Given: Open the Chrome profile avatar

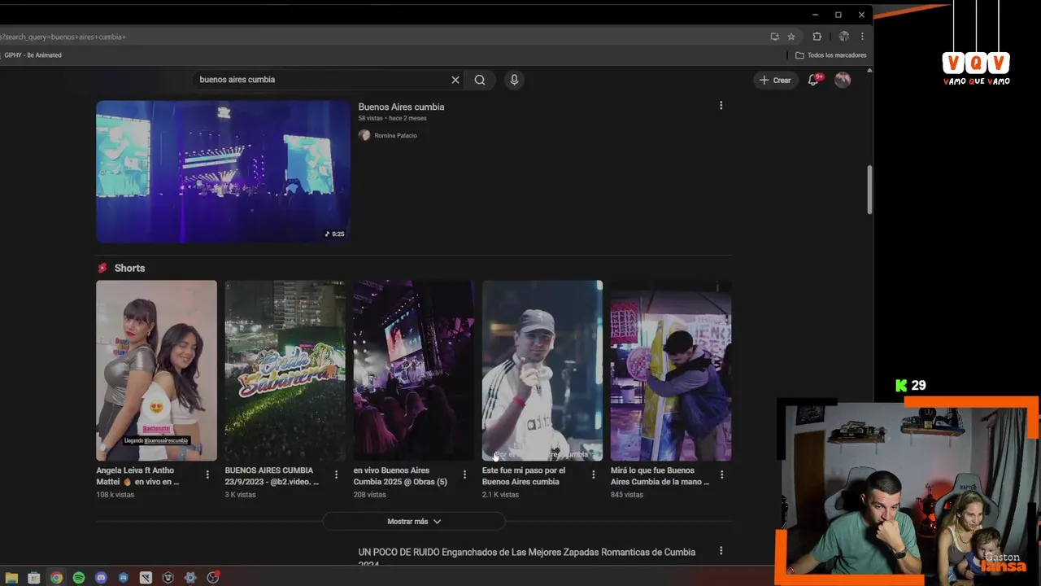Looking at the screenshot, I should (844, 37).
